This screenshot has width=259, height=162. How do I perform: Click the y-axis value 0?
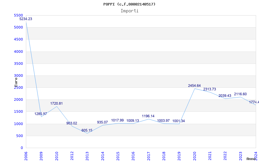click(x=22, y=148)
